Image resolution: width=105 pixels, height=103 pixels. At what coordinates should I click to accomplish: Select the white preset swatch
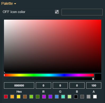[95, 97]
